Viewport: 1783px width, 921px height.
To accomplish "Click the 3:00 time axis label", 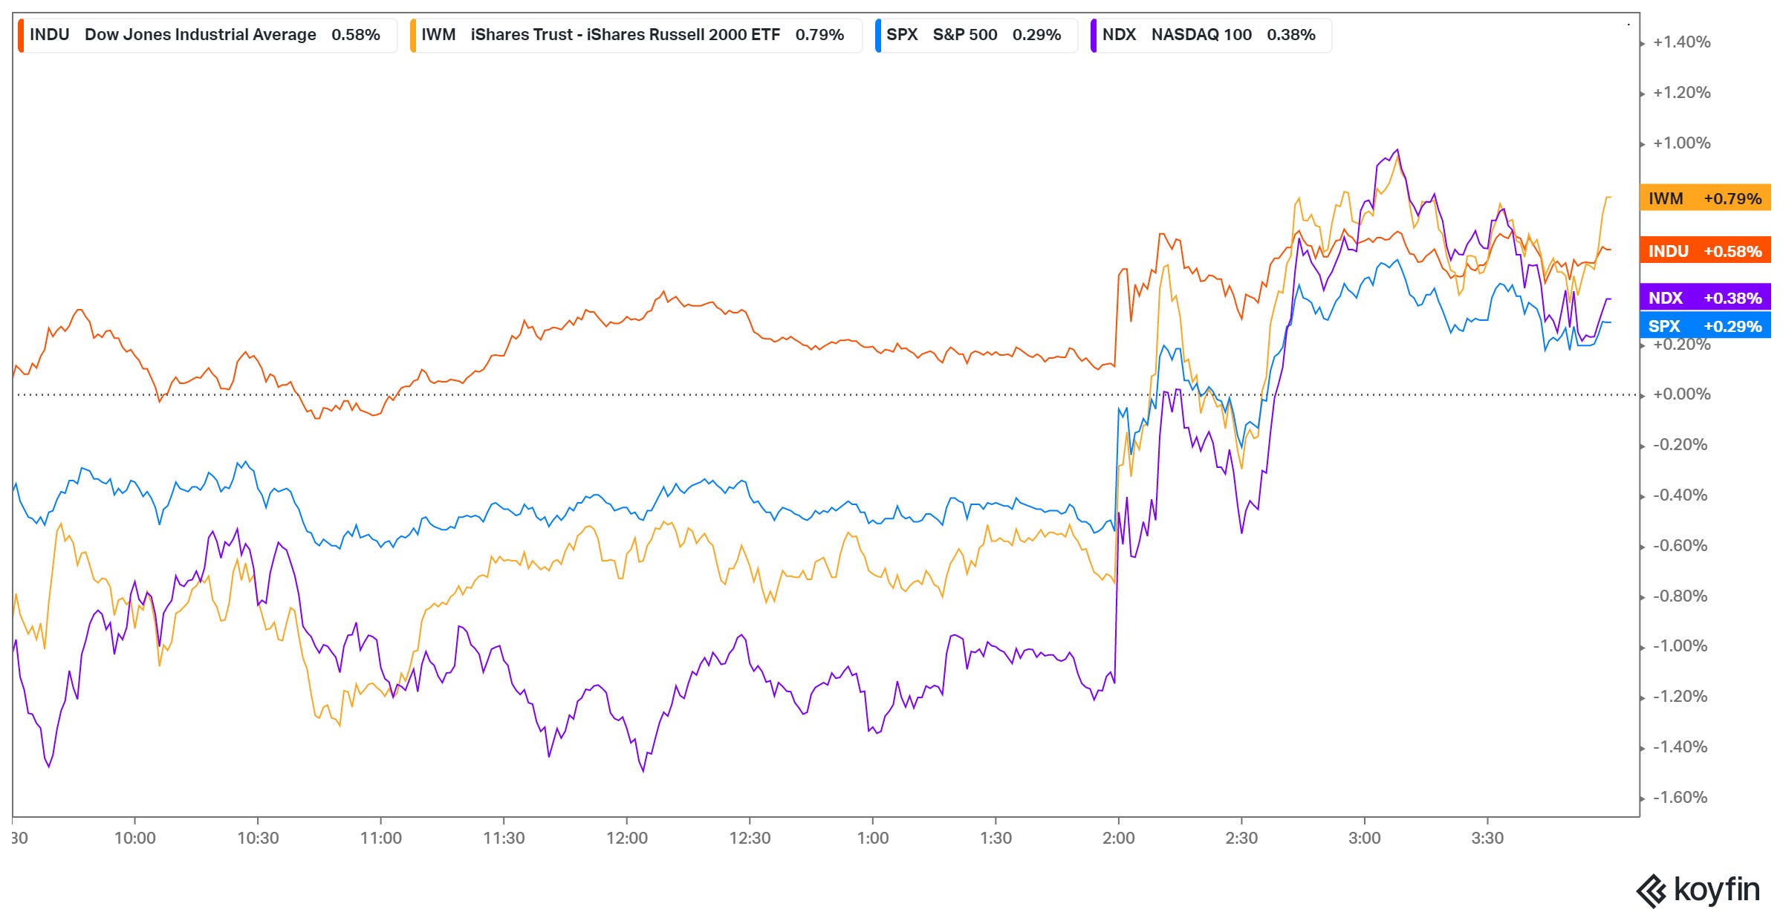I will coord(1364,839).
